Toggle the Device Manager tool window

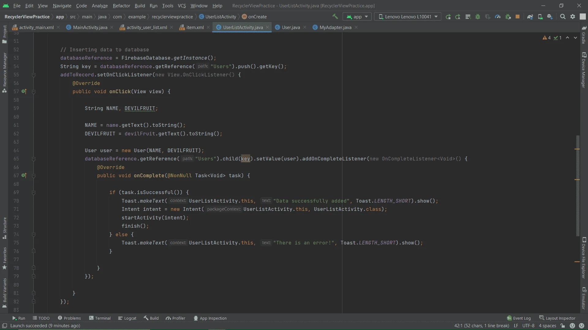584,70
